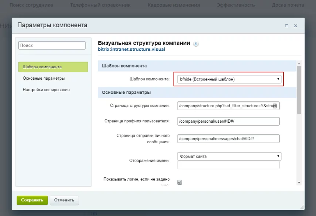Click the personal messages chat URL field
316x216 pixels.
pyautogui.click(x=228, y=138)
